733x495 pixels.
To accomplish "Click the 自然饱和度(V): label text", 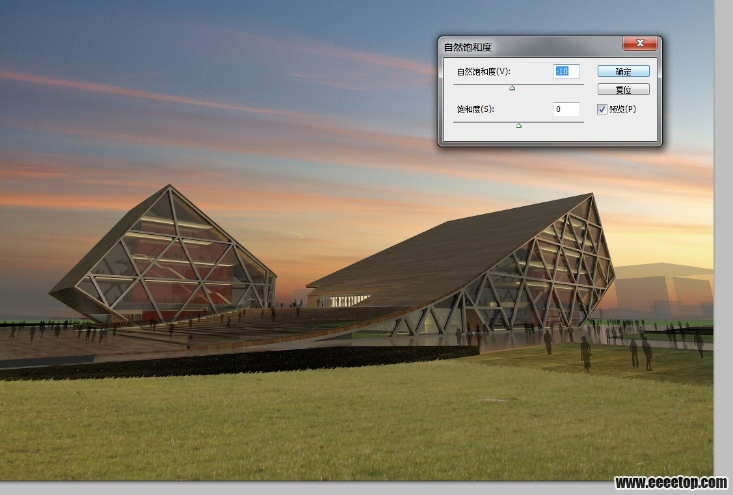I will coord(483,72).
